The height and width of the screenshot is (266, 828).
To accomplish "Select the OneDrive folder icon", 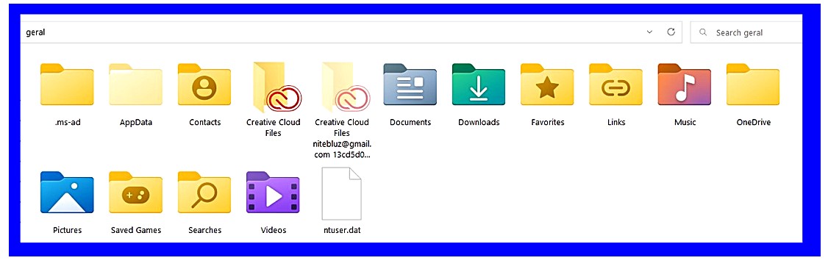I will 754,85.
